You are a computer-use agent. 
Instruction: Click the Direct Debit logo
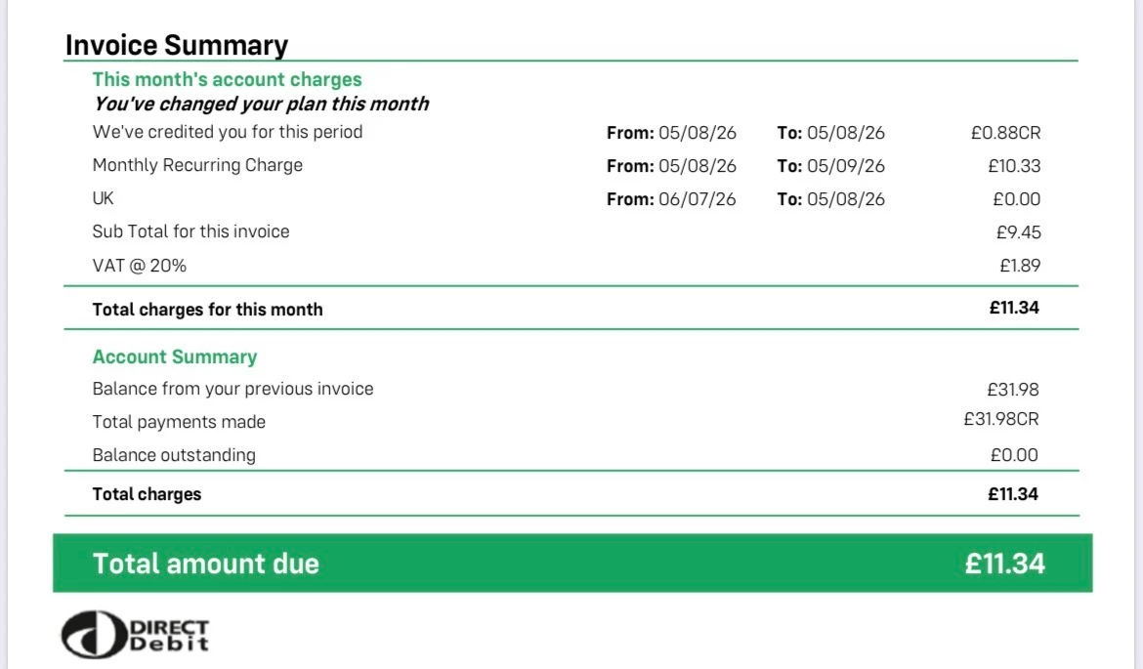[x=135, y=635]
